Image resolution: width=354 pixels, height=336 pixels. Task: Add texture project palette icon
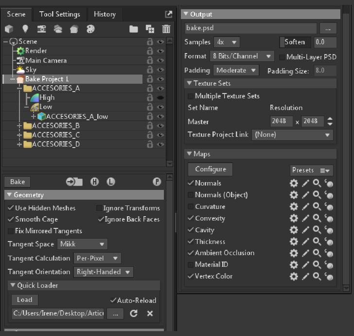pos(90,29)
